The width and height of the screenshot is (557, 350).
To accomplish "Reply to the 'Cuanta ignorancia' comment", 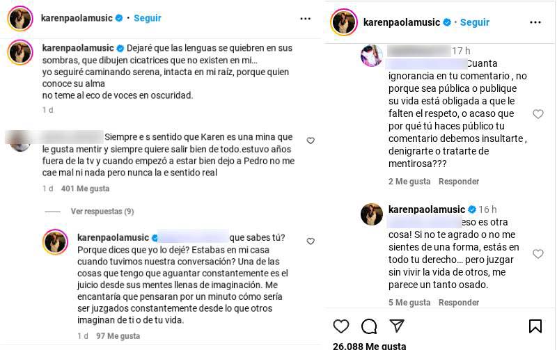I will tap(458, 182).
